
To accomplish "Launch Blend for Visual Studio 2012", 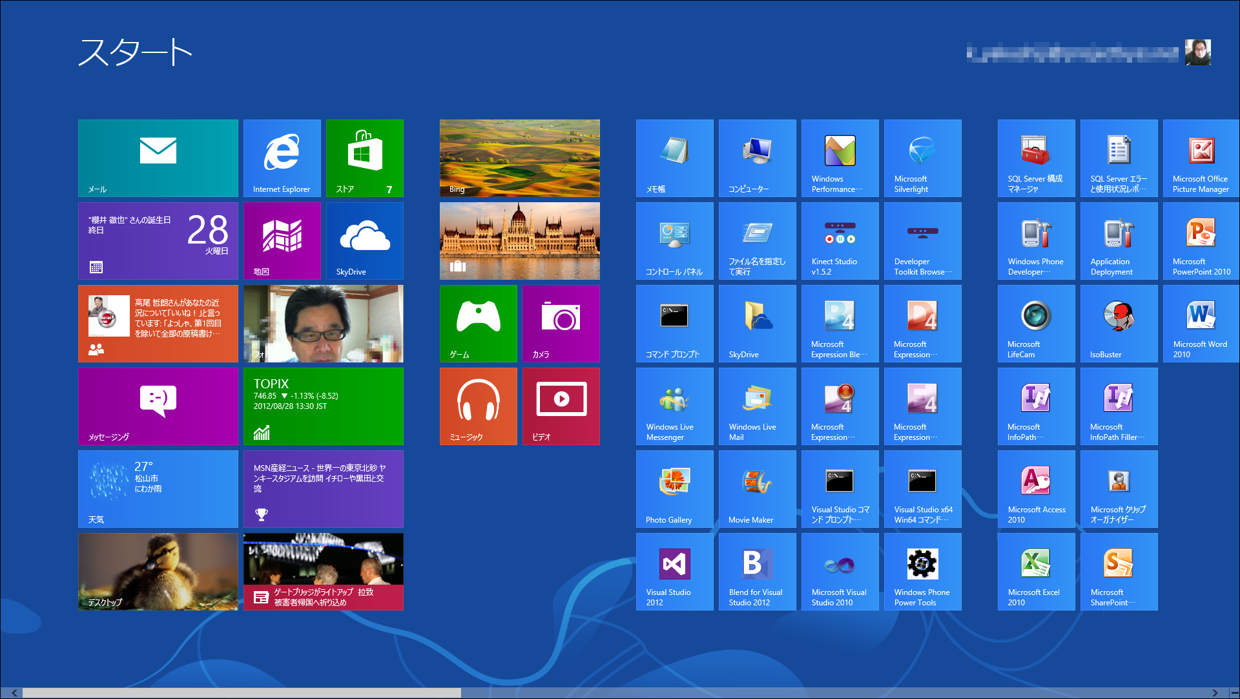I will tap(758, 572).
